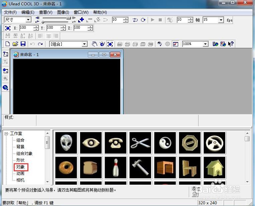This screenshot has height=206, width=255.
Task: Select 对象 in the studio tree
Action: (20, 167)
